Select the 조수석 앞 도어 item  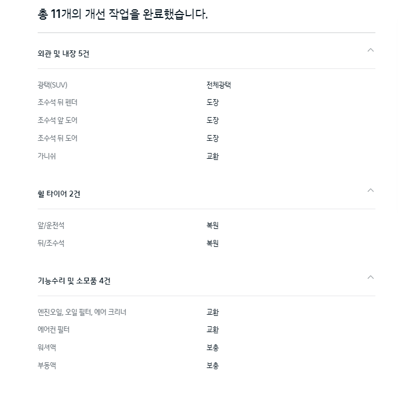57,120
